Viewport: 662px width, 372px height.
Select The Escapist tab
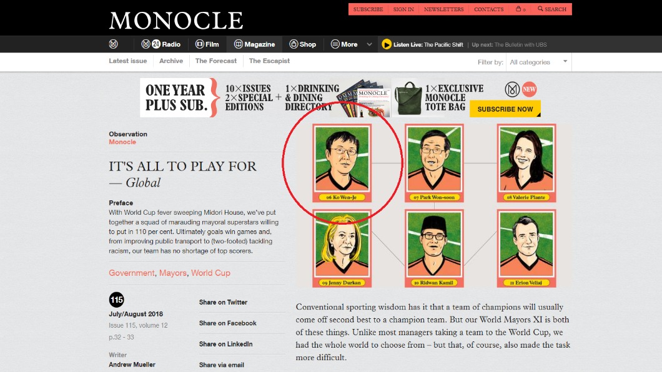[269, 61]
